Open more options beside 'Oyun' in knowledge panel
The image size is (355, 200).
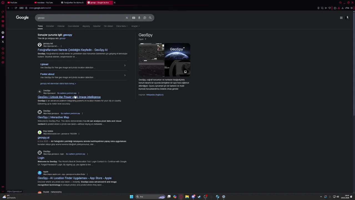click(x=145, y=39)
